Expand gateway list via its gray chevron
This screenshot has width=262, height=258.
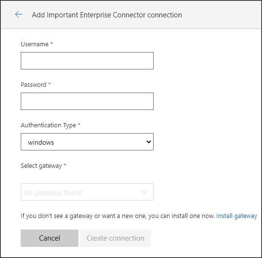[x=144, y=192]
